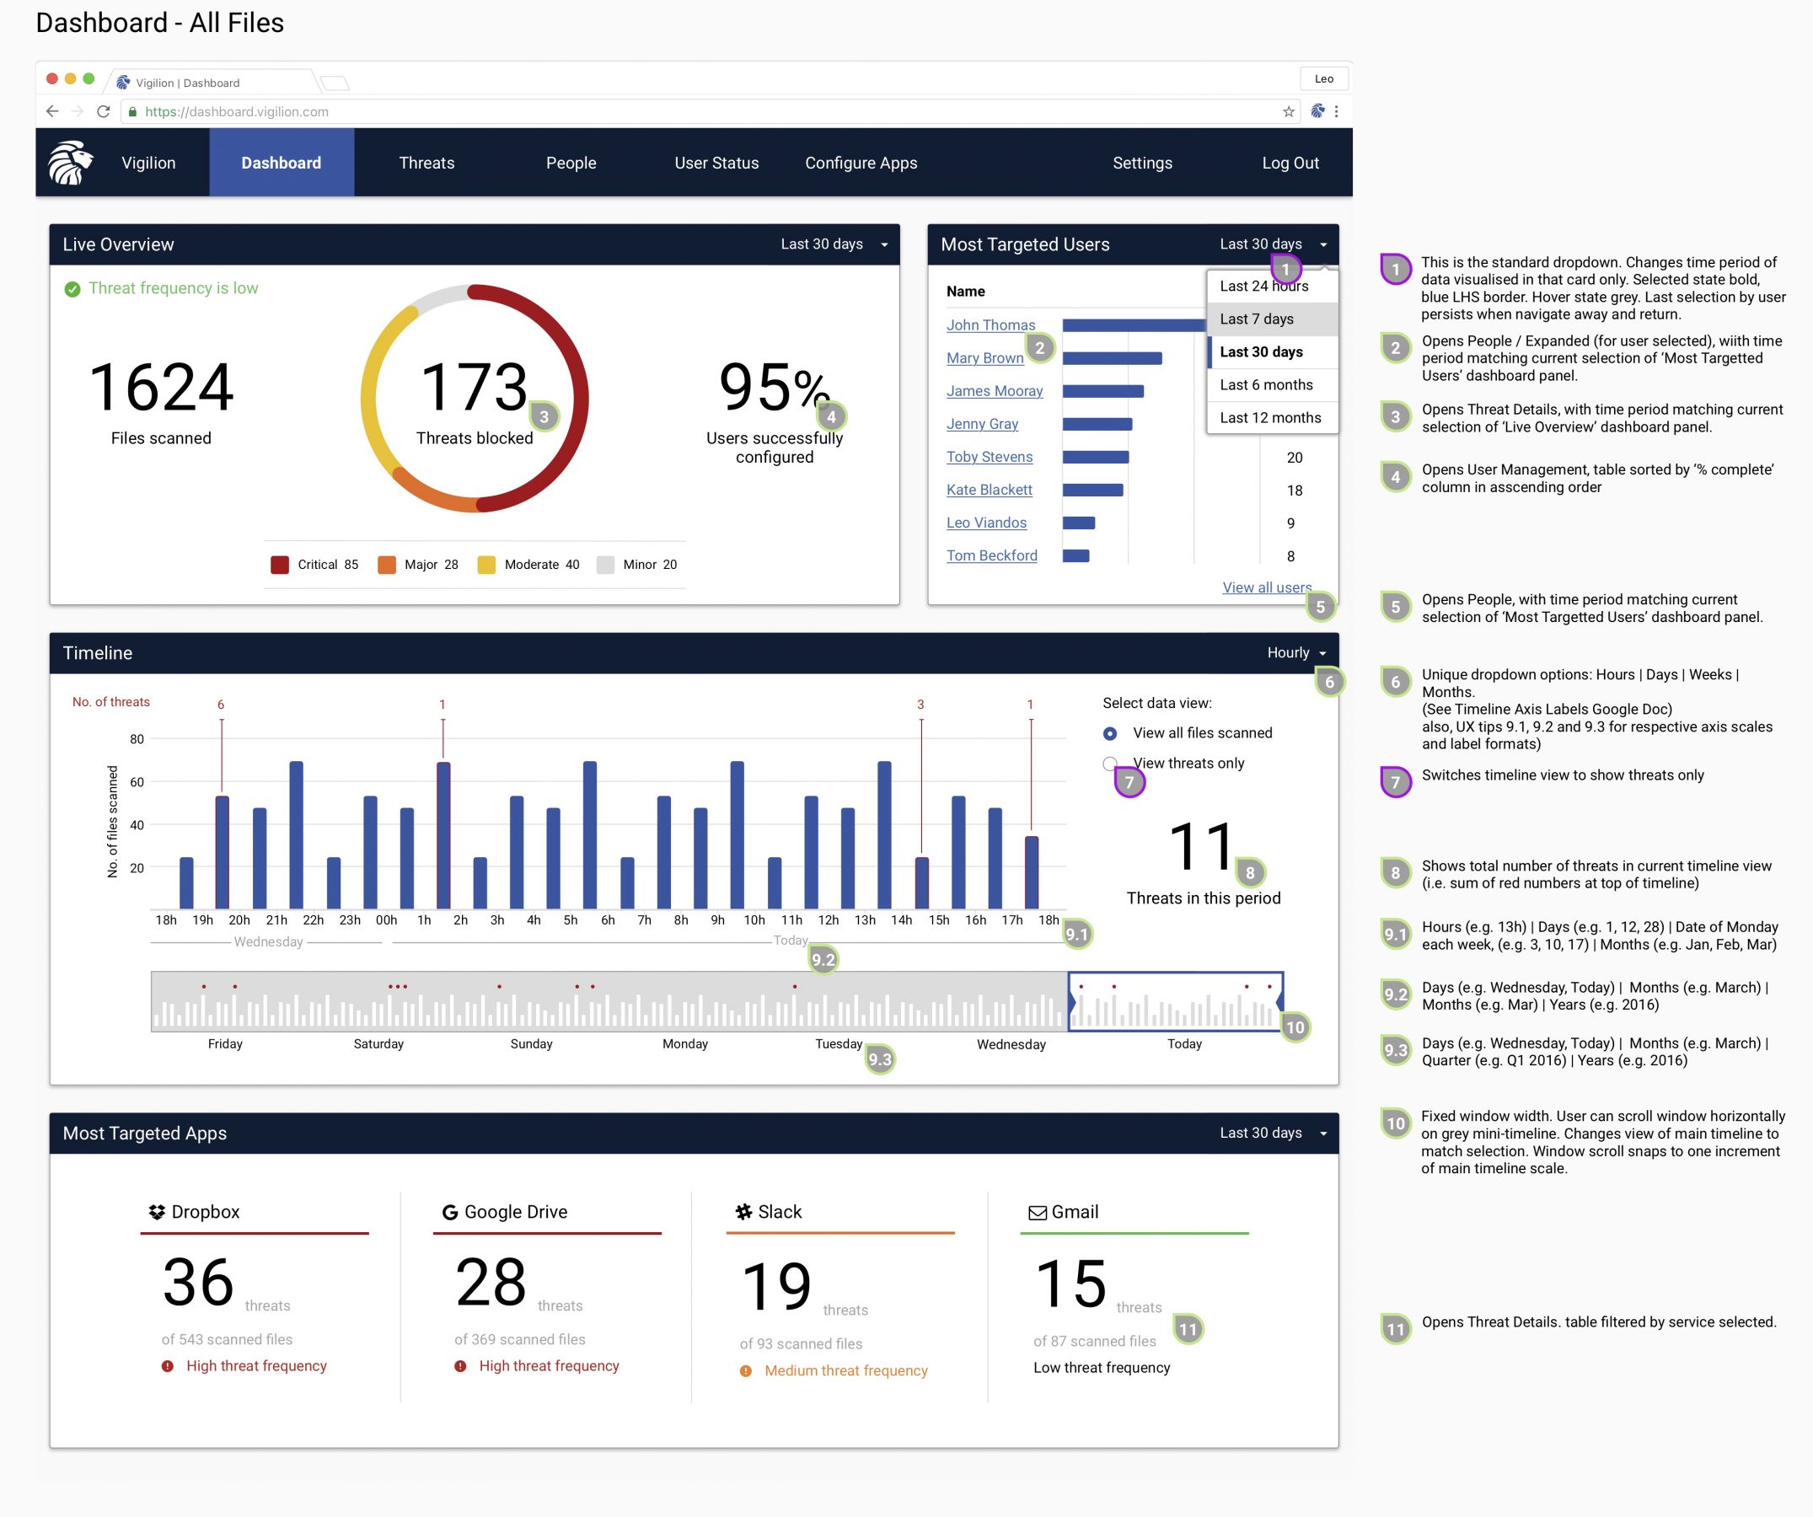Open the Threats section from the navigation bar
This screenshot has height=1517, width=1813.
tap(426, 163)
